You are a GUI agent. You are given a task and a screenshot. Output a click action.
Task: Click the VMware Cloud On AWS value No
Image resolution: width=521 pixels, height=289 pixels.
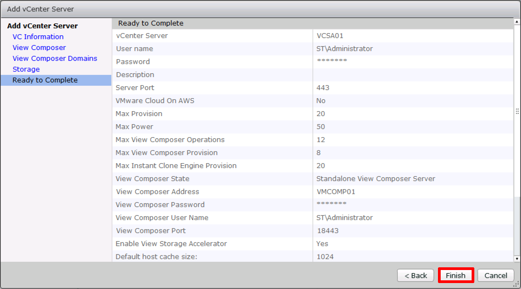[321, 100]
